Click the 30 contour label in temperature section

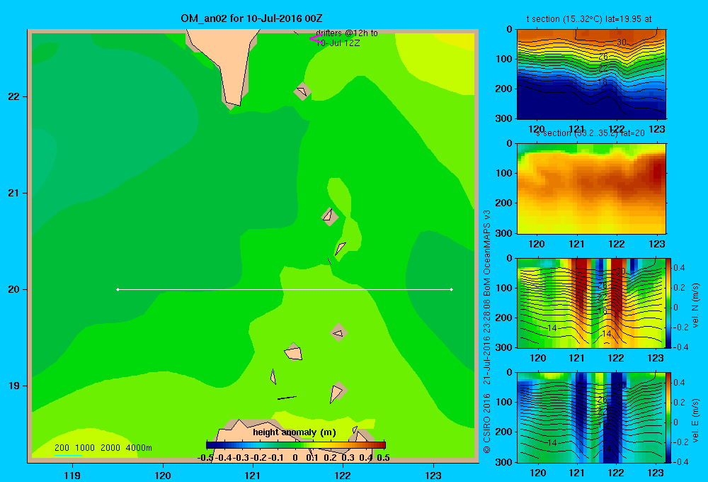click(622, 43)
